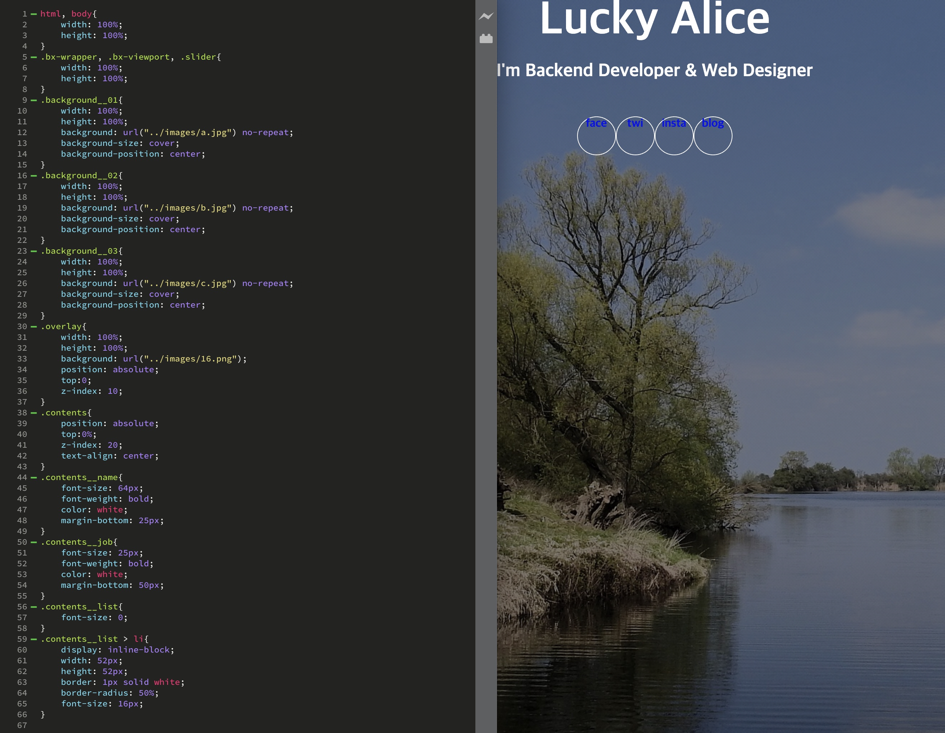Fold the .overlay rule at line 30
Image resolution: width=945 pixels, height=733 pixels.
tap(34, 327)
